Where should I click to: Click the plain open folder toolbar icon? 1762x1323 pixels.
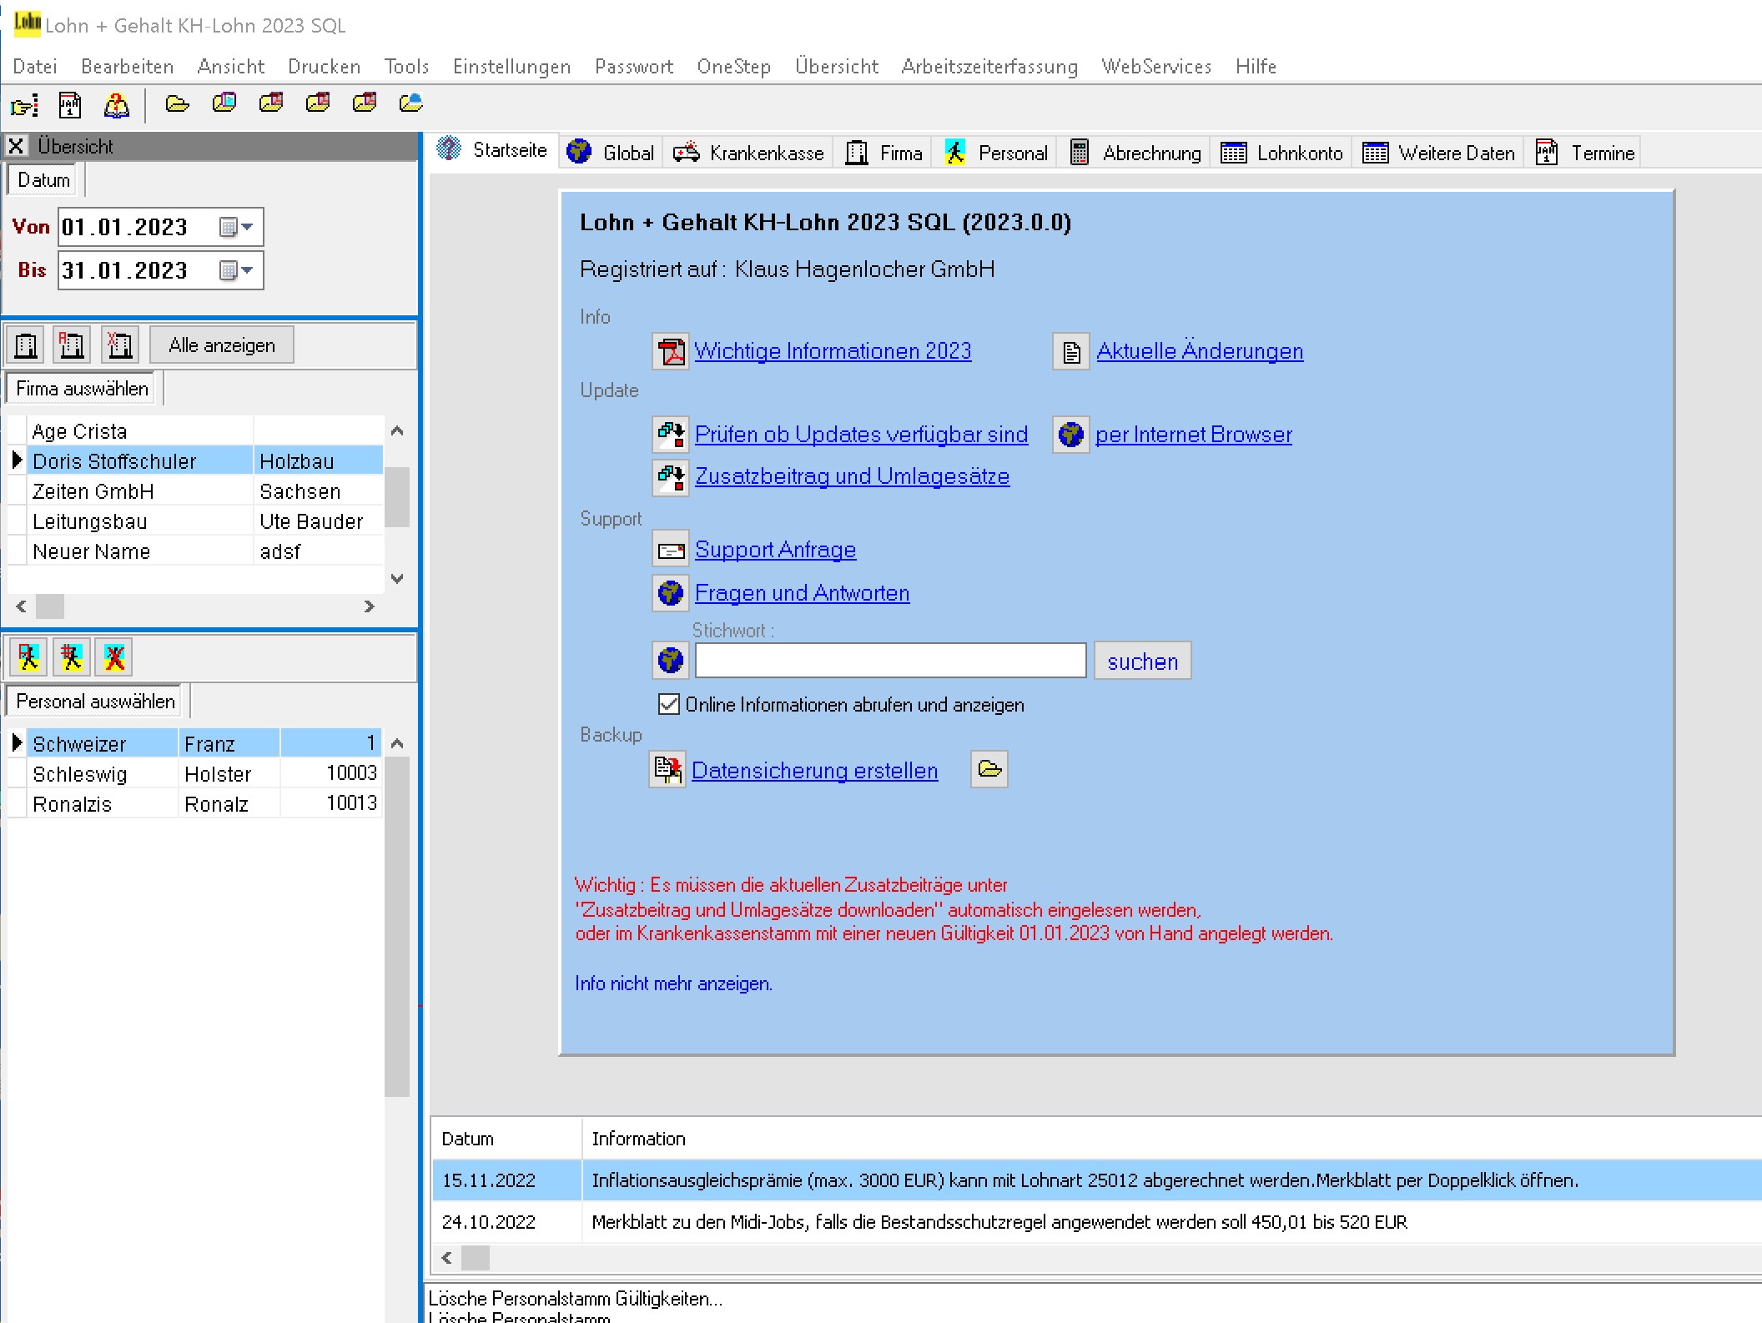pyautogui.click(x=177, y=103)
